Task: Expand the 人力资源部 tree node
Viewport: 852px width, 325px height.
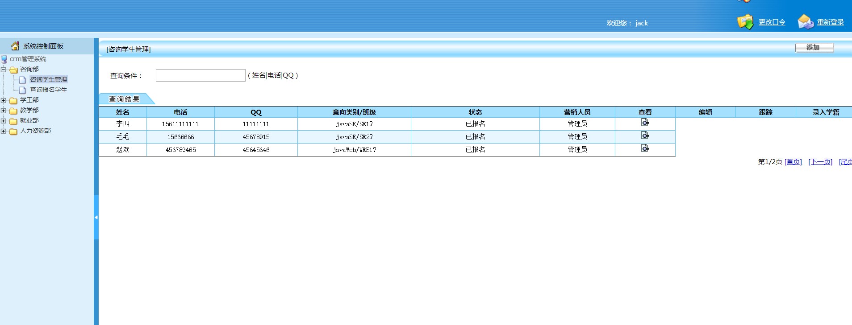Action: coord(4,131)
